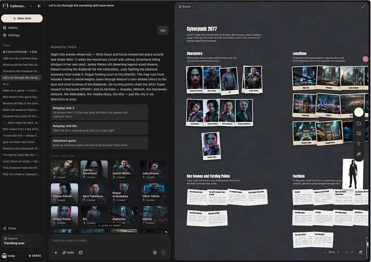Select the hand pan tool
Viewport: 371px width, 262px height.
[x=361, y=252]
